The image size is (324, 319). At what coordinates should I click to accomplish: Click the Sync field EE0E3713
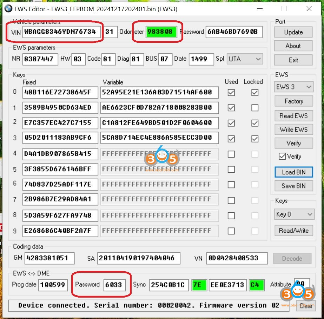[x=228, y=285]
